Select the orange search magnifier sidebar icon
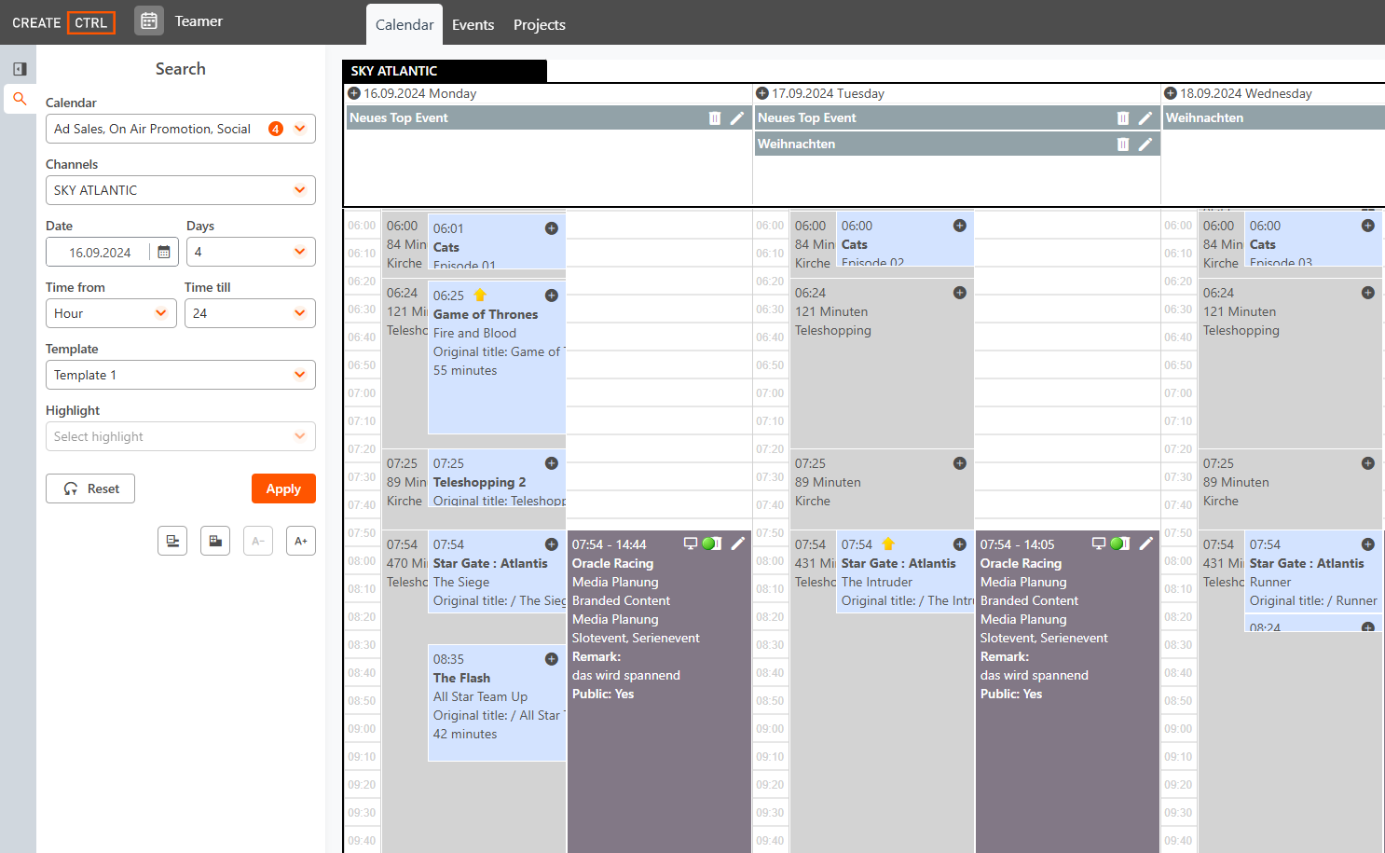 coord(20,98)
